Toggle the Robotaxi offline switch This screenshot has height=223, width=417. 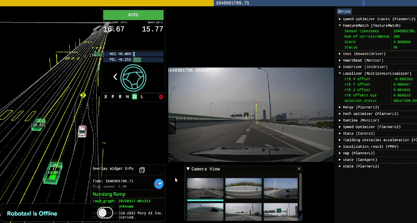105,213
